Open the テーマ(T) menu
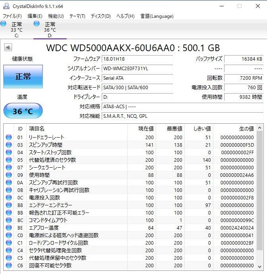The image size is (267, 274). click(77, 16)
